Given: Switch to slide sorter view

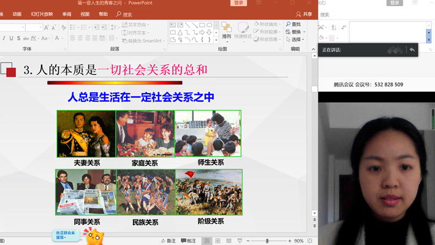Looking at the screenshot, I should [219, 241].
